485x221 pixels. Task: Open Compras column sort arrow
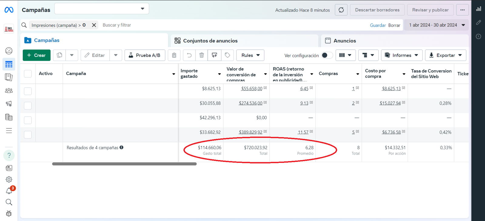pyautogui.click(x=358, y=74)
